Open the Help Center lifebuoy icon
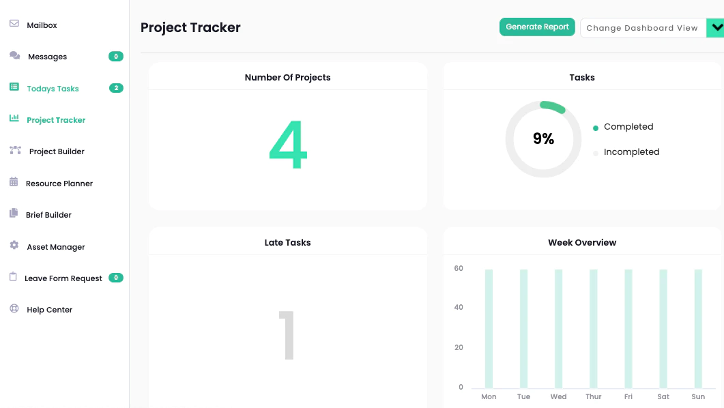This screenshot has height=408, width=724. 14,308
